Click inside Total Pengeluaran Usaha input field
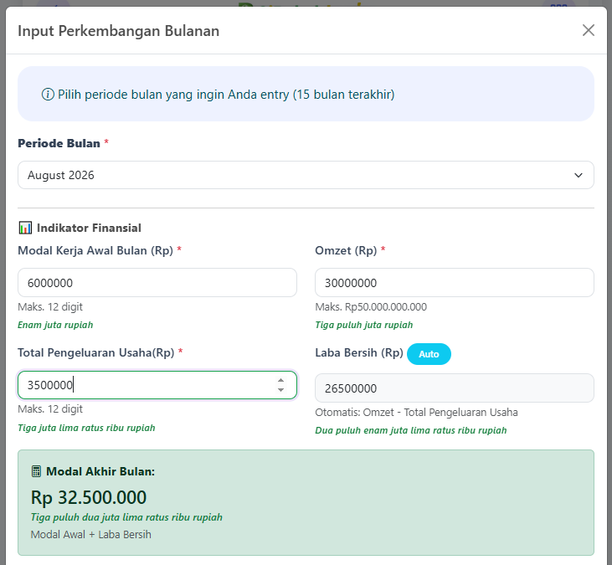Viewport: 612px width, 565px height. (x=157, y=385)
